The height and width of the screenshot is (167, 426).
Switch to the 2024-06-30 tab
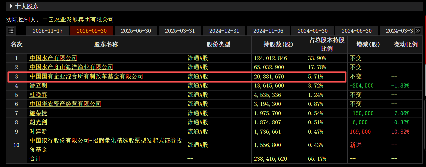pos(357,31)
